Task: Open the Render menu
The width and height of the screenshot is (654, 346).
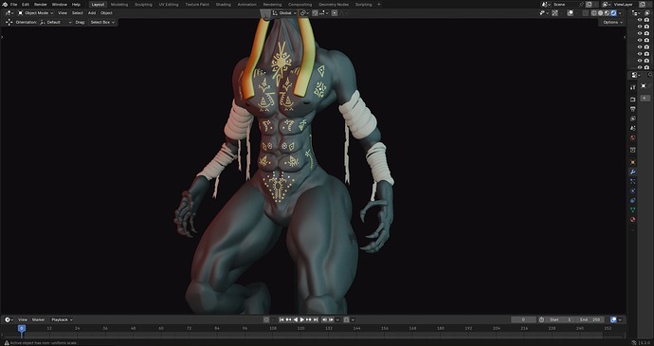Action: click(x=41, y=4)
